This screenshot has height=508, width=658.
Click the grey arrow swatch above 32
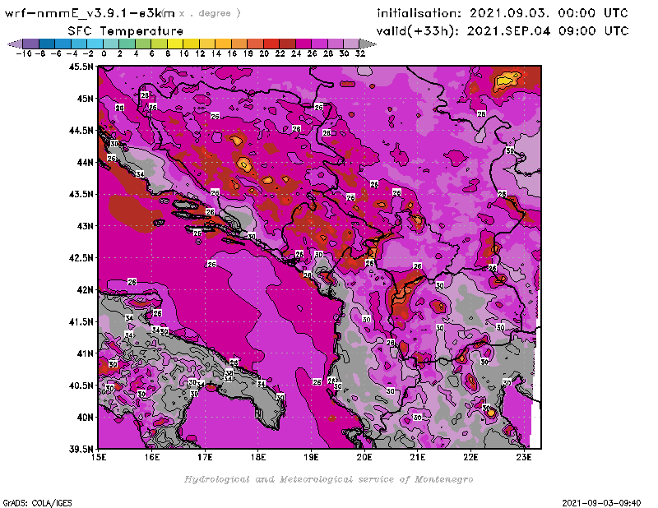[x=367, y=44]
